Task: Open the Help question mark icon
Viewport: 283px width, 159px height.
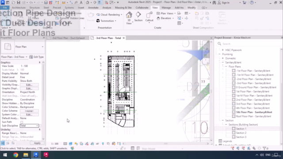Action: click(252, 3)
